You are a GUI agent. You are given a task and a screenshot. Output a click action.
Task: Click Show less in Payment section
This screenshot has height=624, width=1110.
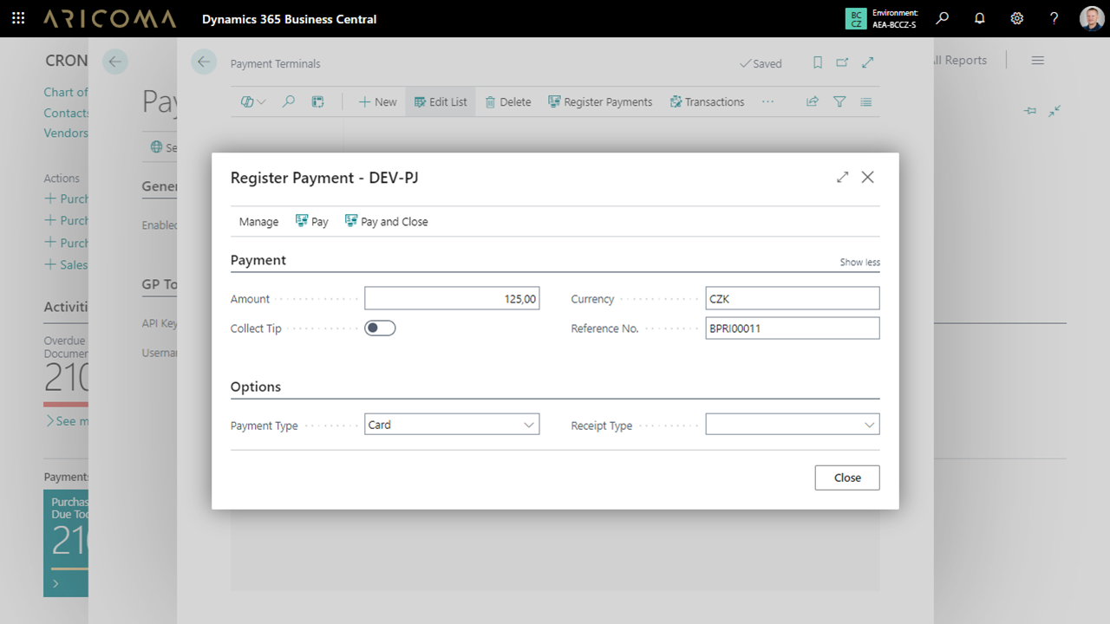(859, 262)
